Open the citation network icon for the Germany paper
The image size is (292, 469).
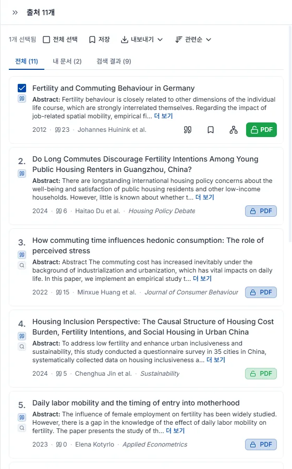click(x=234, y=130)
